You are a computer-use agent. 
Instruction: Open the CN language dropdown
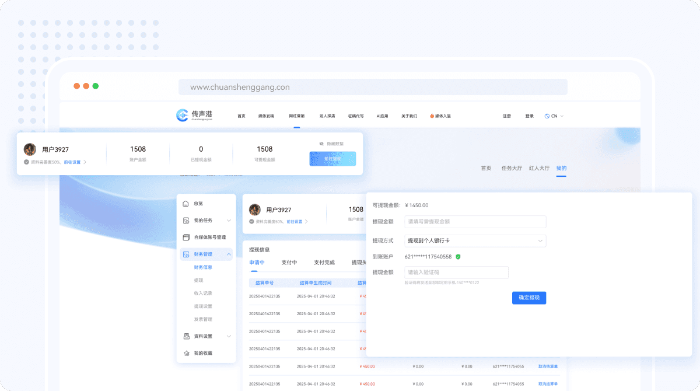pyautogui.click(x=558, y=116)
